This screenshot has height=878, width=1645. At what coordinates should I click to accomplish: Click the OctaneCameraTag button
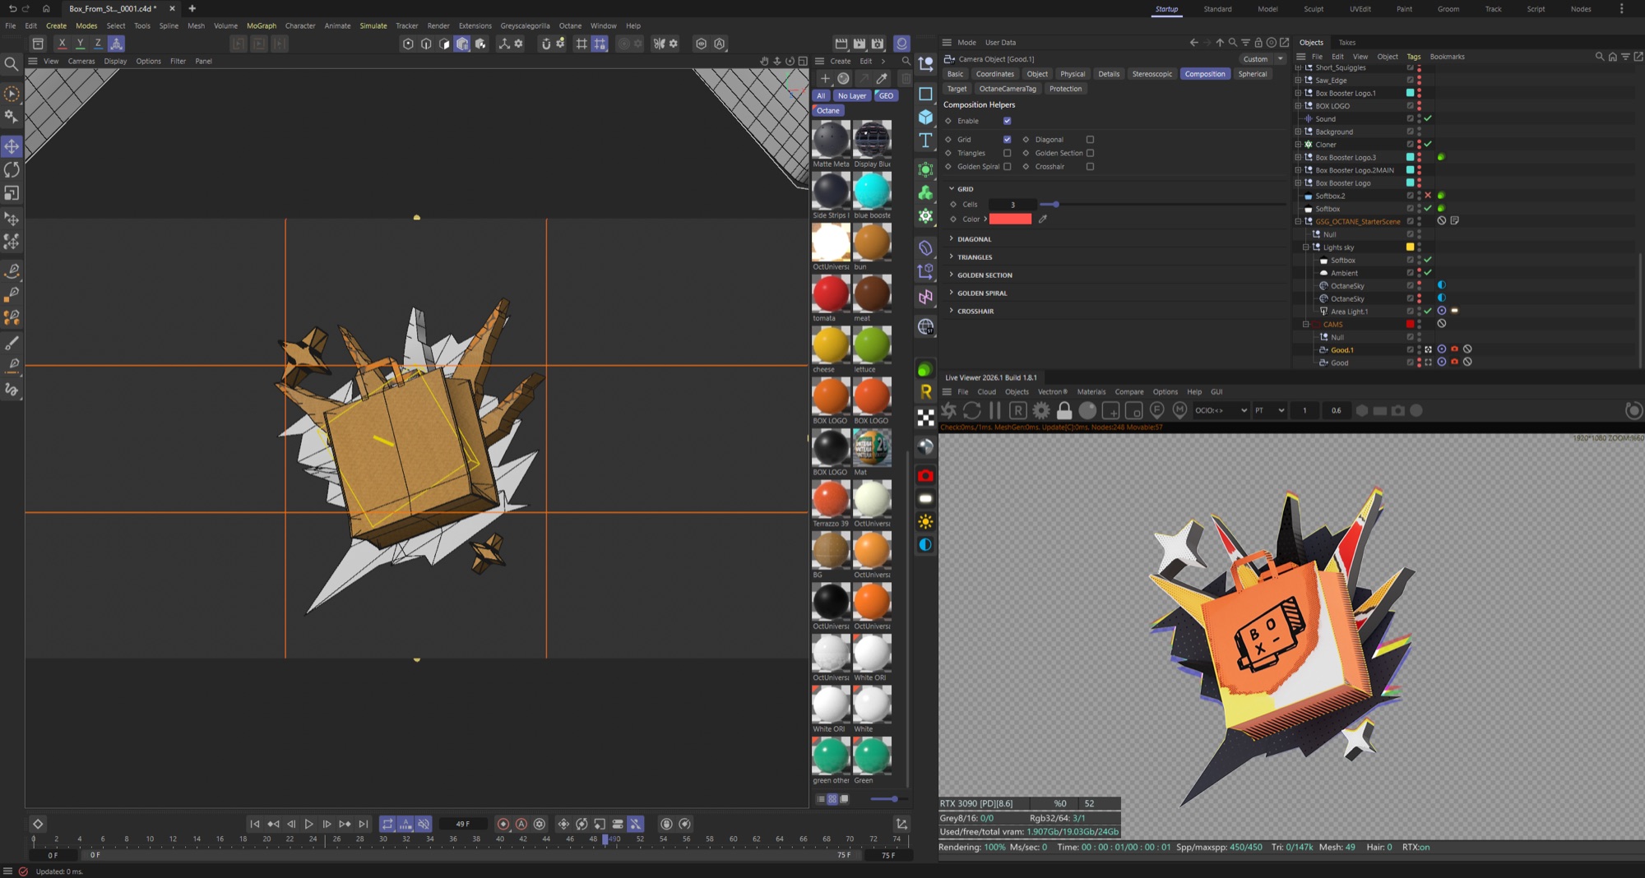1008,89
